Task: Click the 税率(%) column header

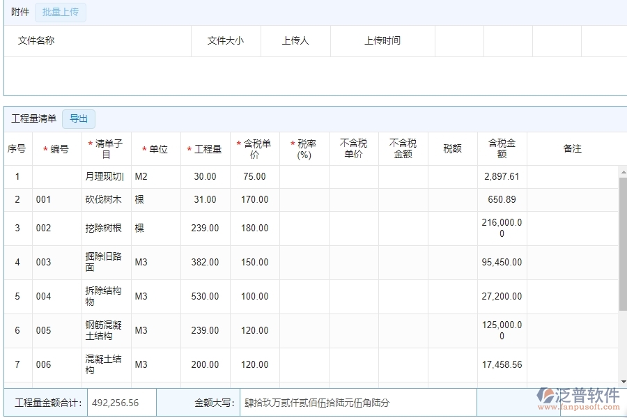Action: [305, 148]
